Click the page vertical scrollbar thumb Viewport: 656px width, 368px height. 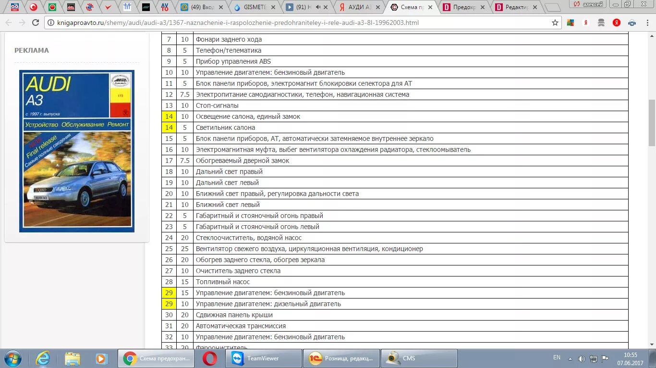click(x=652, y=123)
